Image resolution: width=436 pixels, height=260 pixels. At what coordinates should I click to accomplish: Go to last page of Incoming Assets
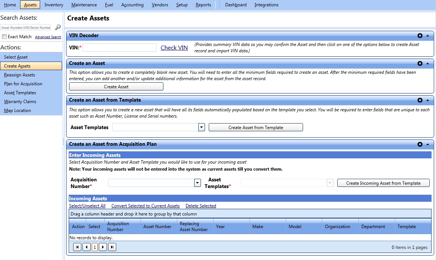click(x=112, y=247)
